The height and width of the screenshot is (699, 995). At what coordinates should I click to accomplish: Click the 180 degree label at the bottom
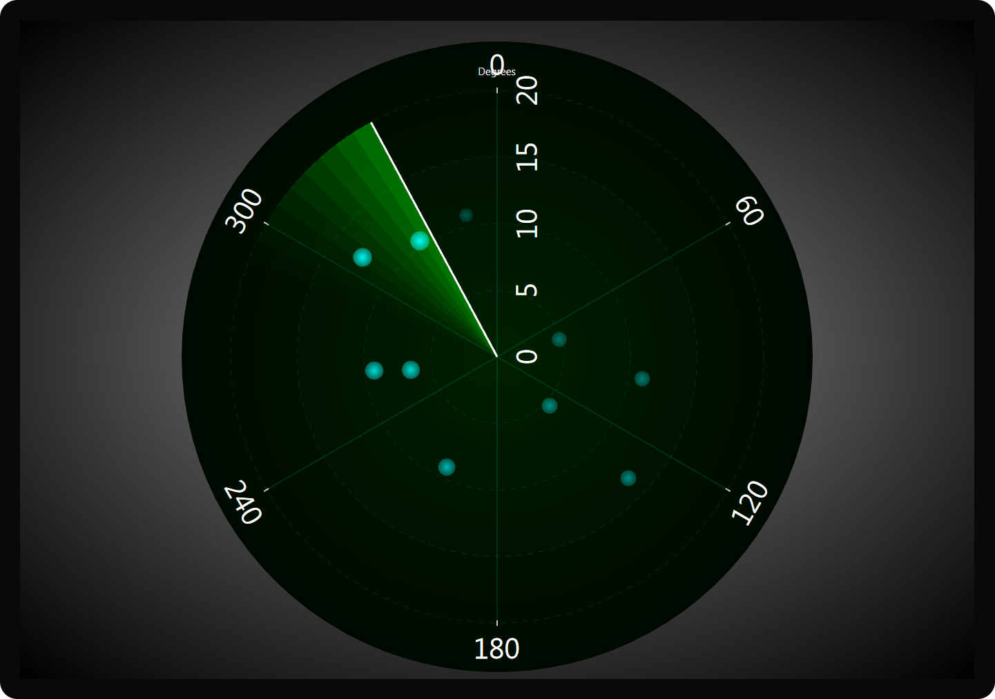[x=496, y=649]
